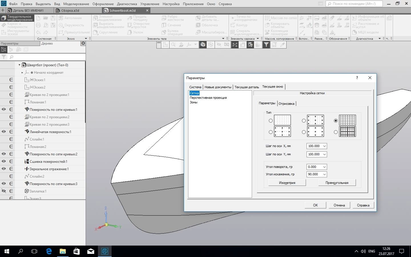Click Информация об объекте ribbon tool
Screen dimensions: 411x257
(368, 18)
